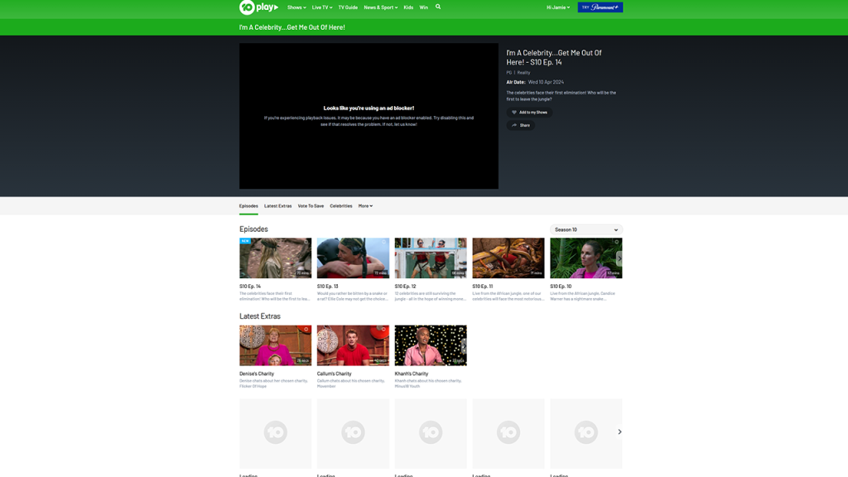Expand the Live TV menu
Image resolution: width=848 pixels, height=477 pixels.
(x=322, y=7)
